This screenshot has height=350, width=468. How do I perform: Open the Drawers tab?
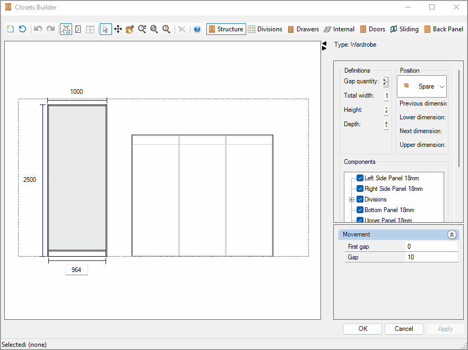coord(304,29)
